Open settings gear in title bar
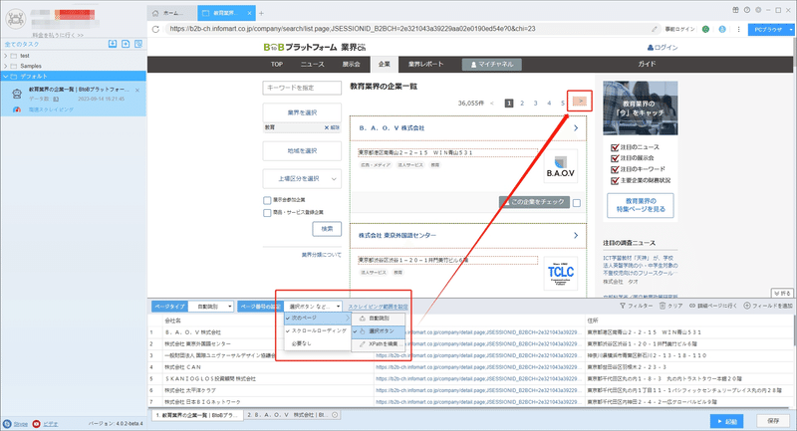Viewport: 797px width, 431px height. pos(758,10)
